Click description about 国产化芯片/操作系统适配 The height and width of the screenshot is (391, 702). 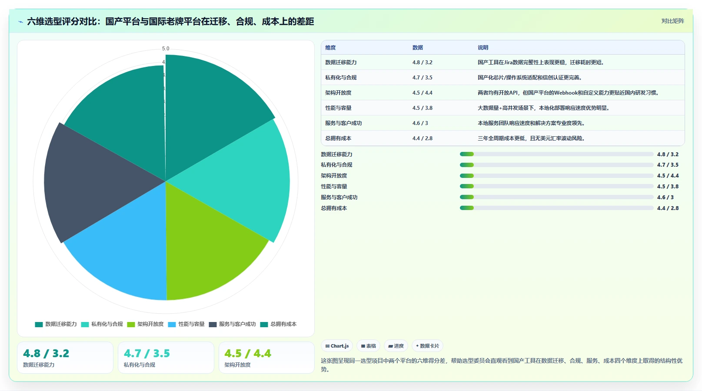point(530,78)
